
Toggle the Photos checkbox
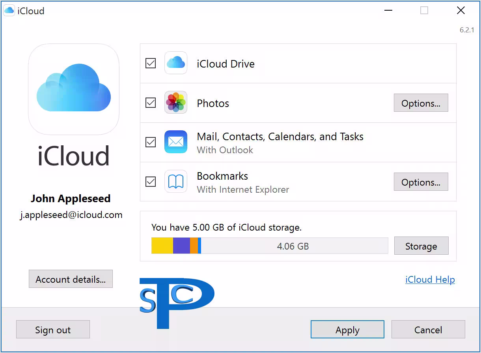(151, 103)
